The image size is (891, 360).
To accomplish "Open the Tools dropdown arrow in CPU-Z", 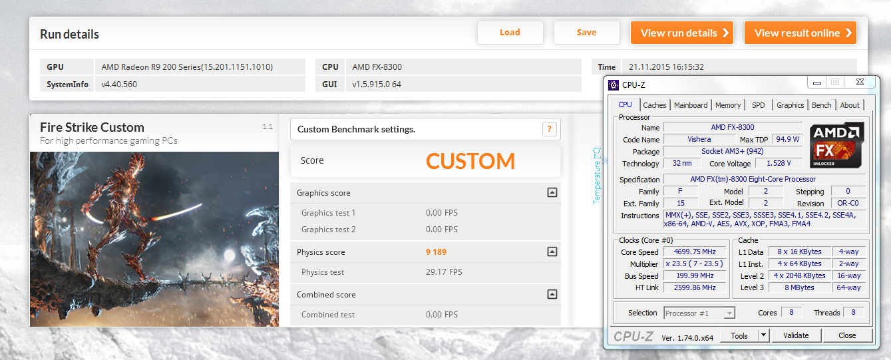I will pos(764,336).
